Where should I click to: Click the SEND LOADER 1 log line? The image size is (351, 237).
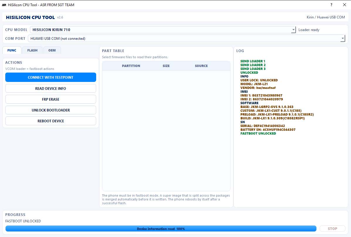(x=253, y=61)
